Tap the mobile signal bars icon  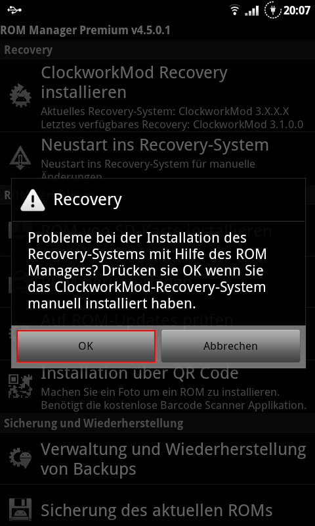click(x=252, y=11)
